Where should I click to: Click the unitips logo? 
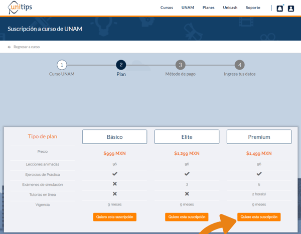[20, 8]
